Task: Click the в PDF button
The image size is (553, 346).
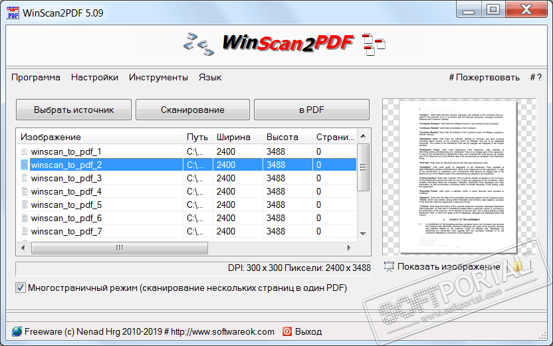Action: tap(312, 110)
